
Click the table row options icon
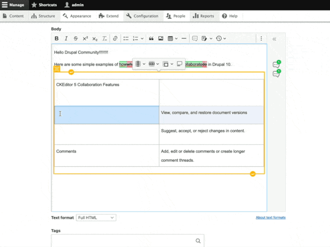152,64
